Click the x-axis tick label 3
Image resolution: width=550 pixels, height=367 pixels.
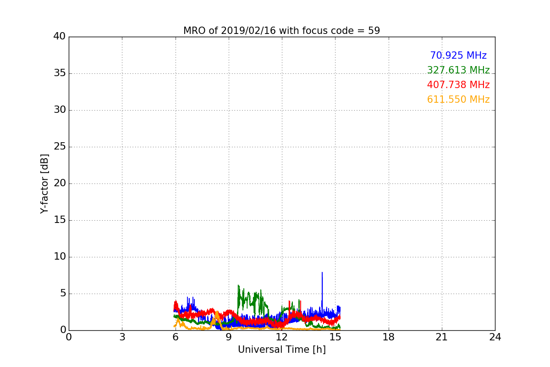coord(122,338)
